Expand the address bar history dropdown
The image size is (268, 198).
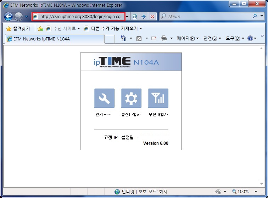pyautogui.click(x=127, y=17)
